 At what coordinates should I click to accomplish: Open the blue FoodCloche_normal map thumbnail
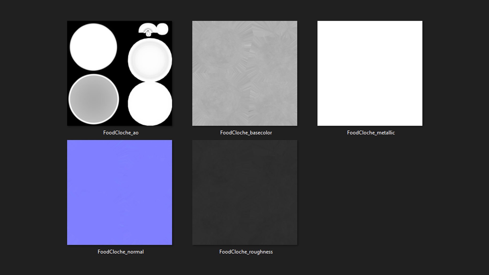click(119, 192)
